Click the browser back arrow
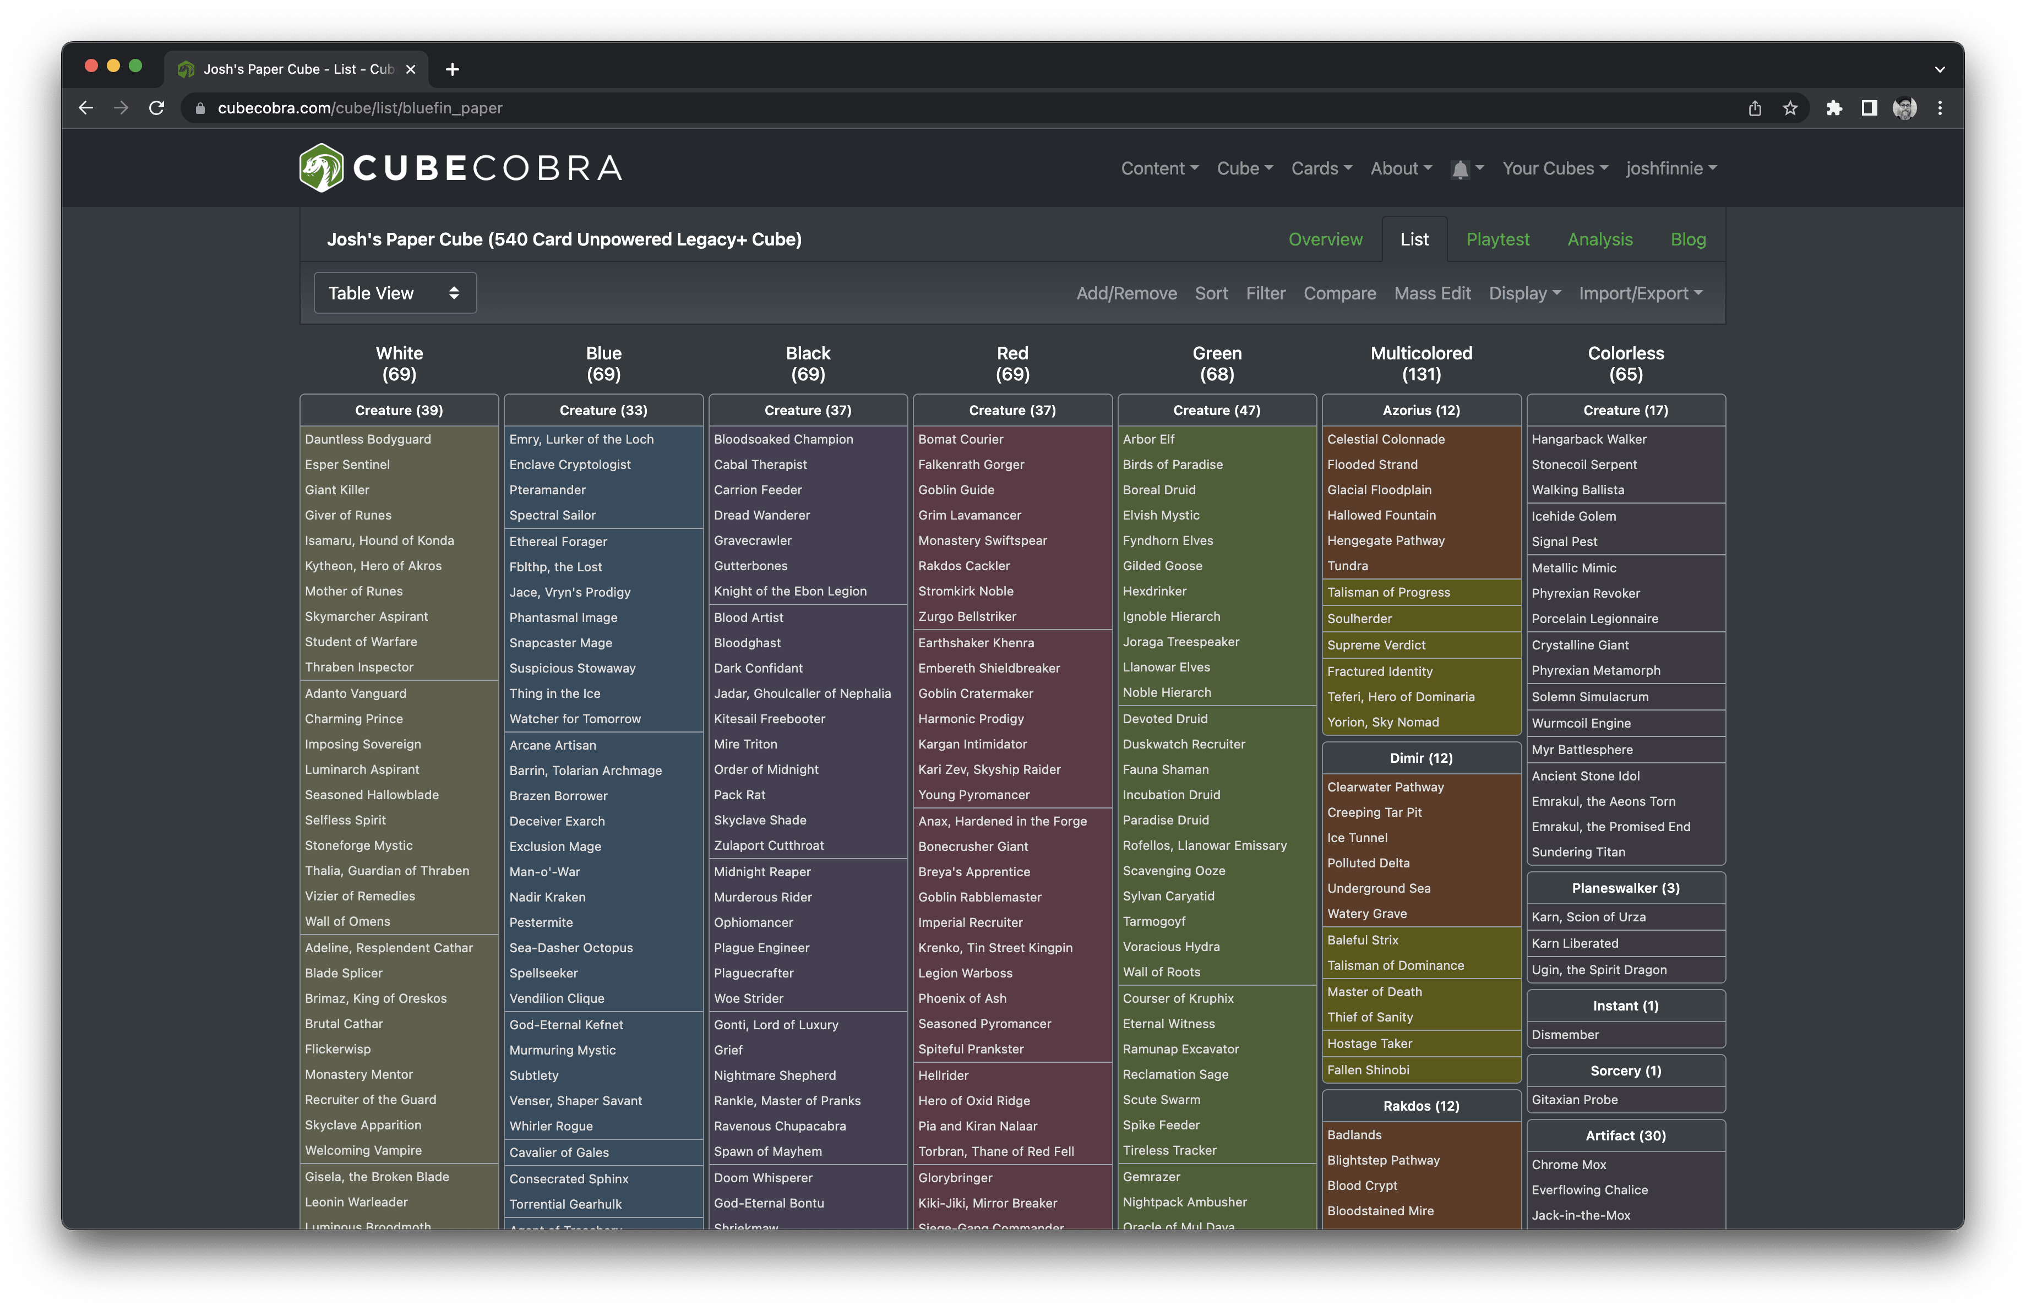This screenshot has width=2026, height=1311. [86, 108]
